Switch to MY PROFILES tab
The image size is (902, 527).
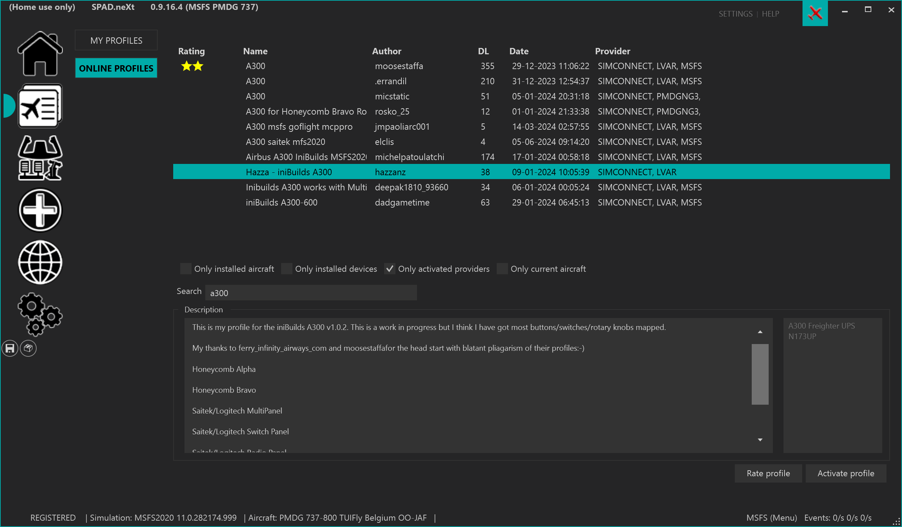pyautogui.click(x=116, y=41)
